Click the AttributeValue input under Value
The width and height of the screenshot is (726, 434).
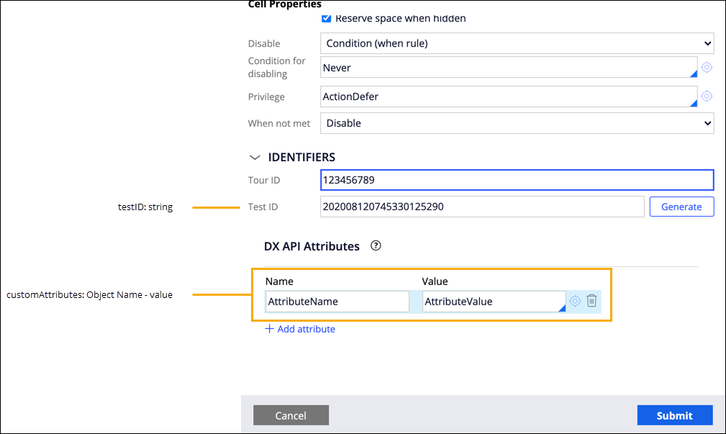493,302
